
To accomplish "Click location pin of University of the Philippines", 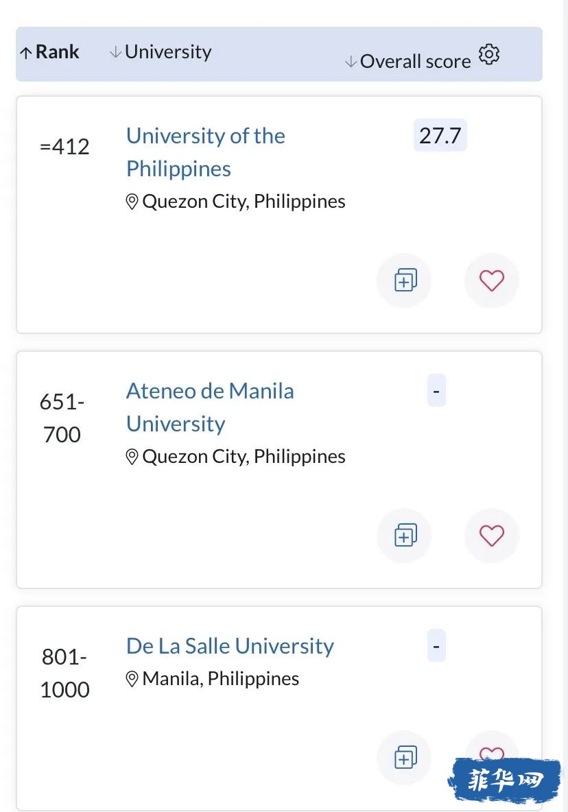I will (132, 202).
